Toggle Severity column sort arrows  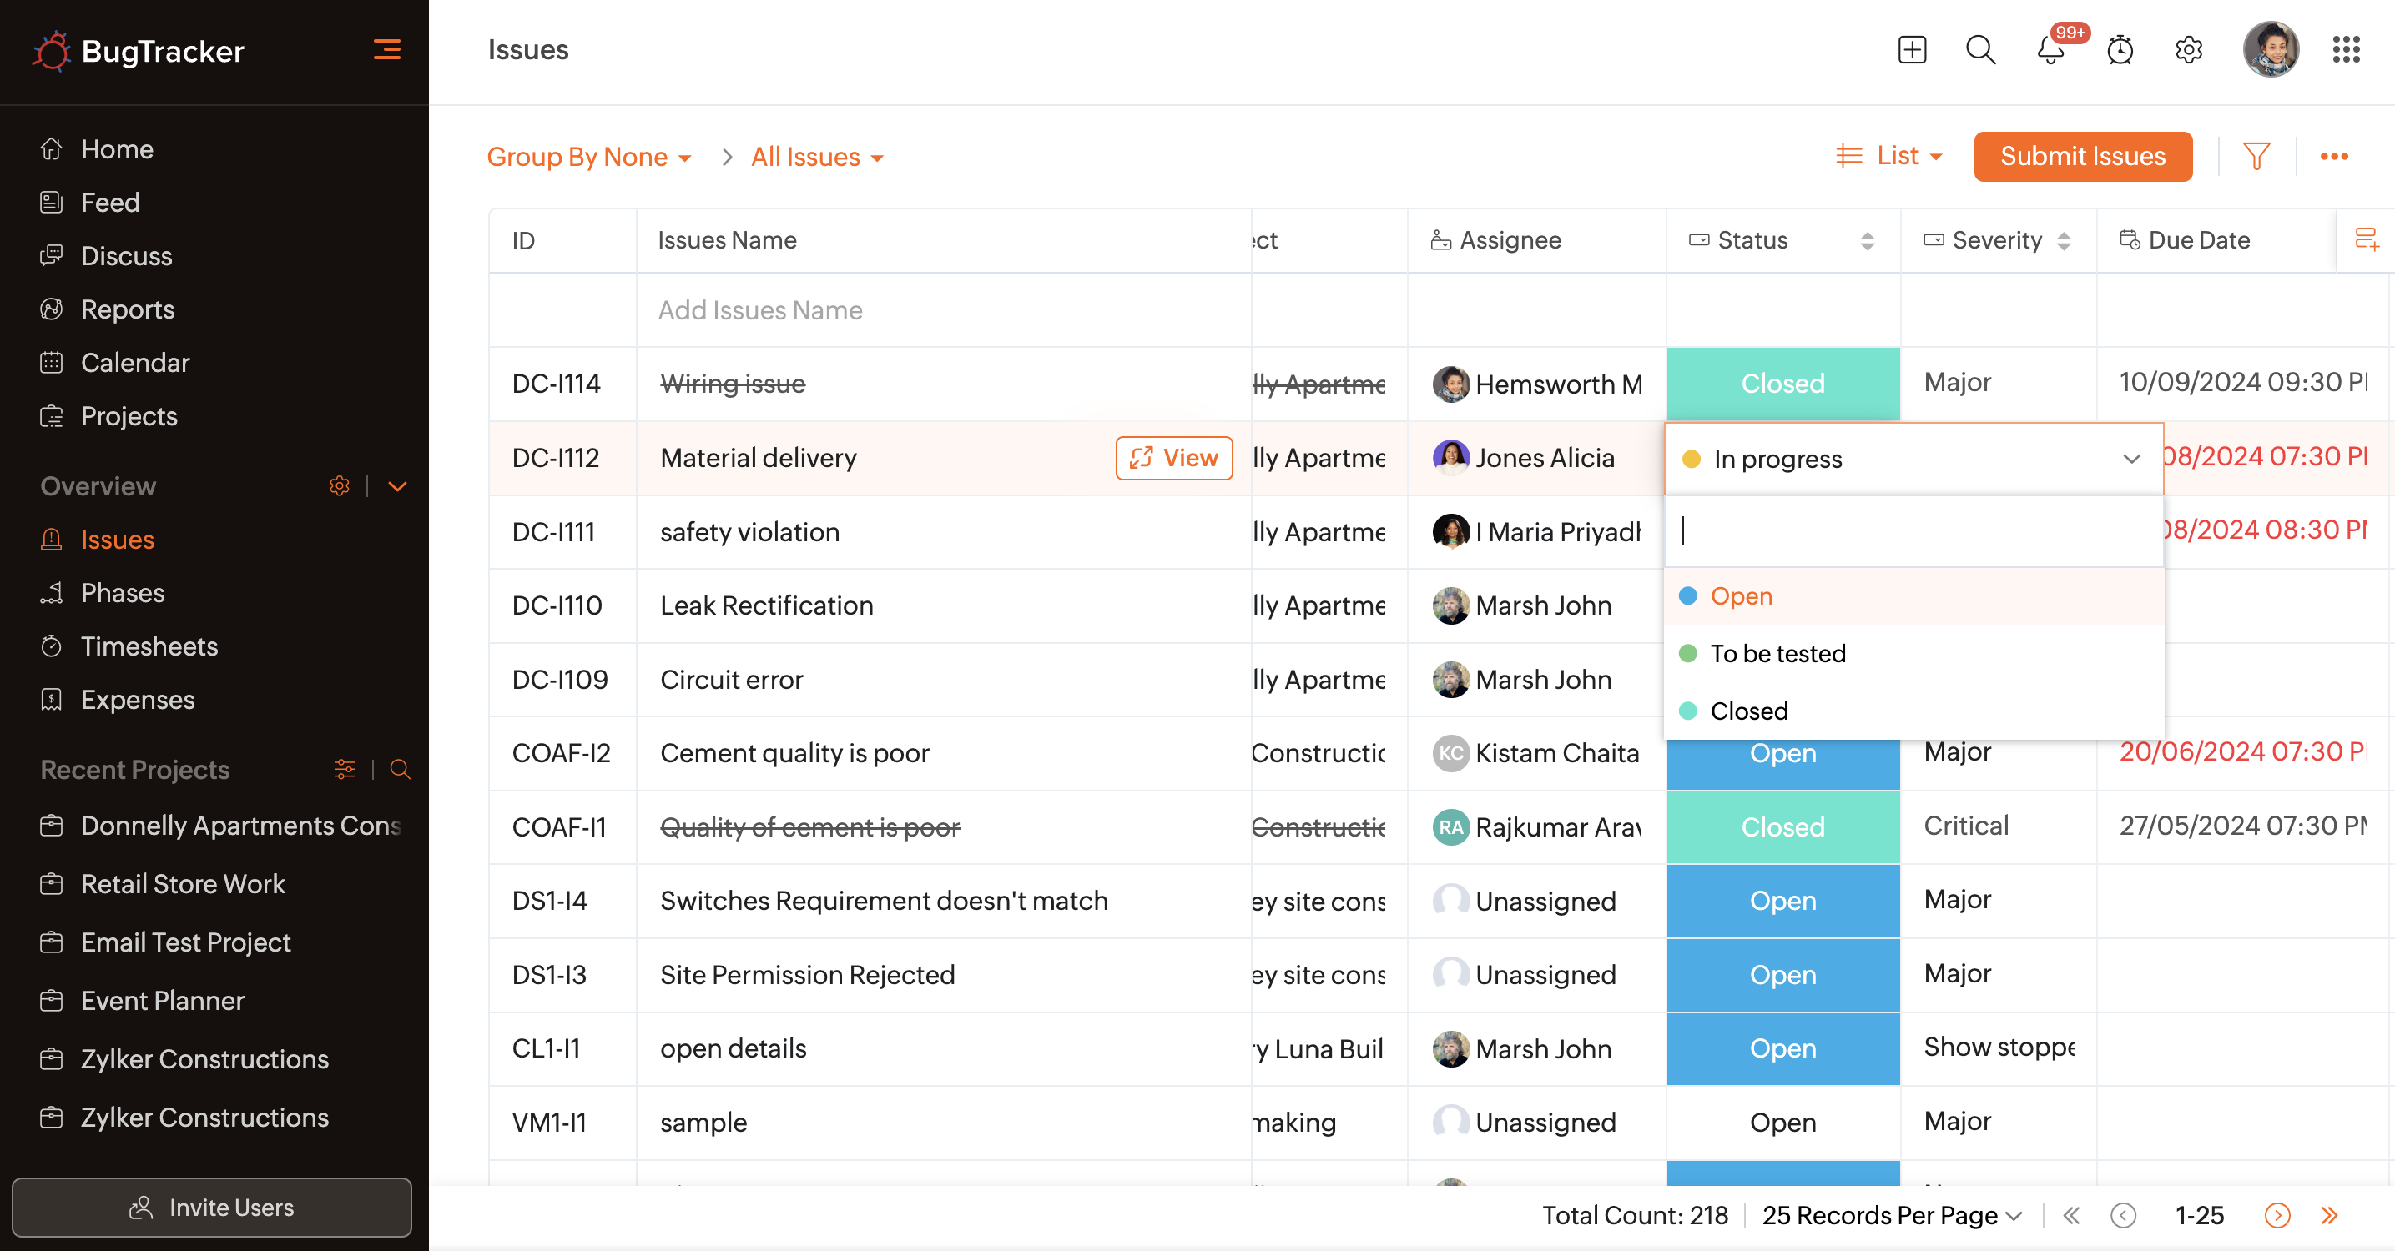(2063, 241)
